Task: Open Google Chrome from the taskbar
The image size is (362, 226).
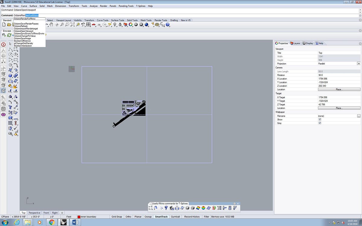Action: [52, 222]
